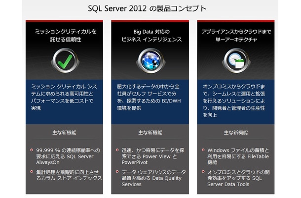Click 主な新機能 in the appliance-to-cloud column

coord(236,133)
